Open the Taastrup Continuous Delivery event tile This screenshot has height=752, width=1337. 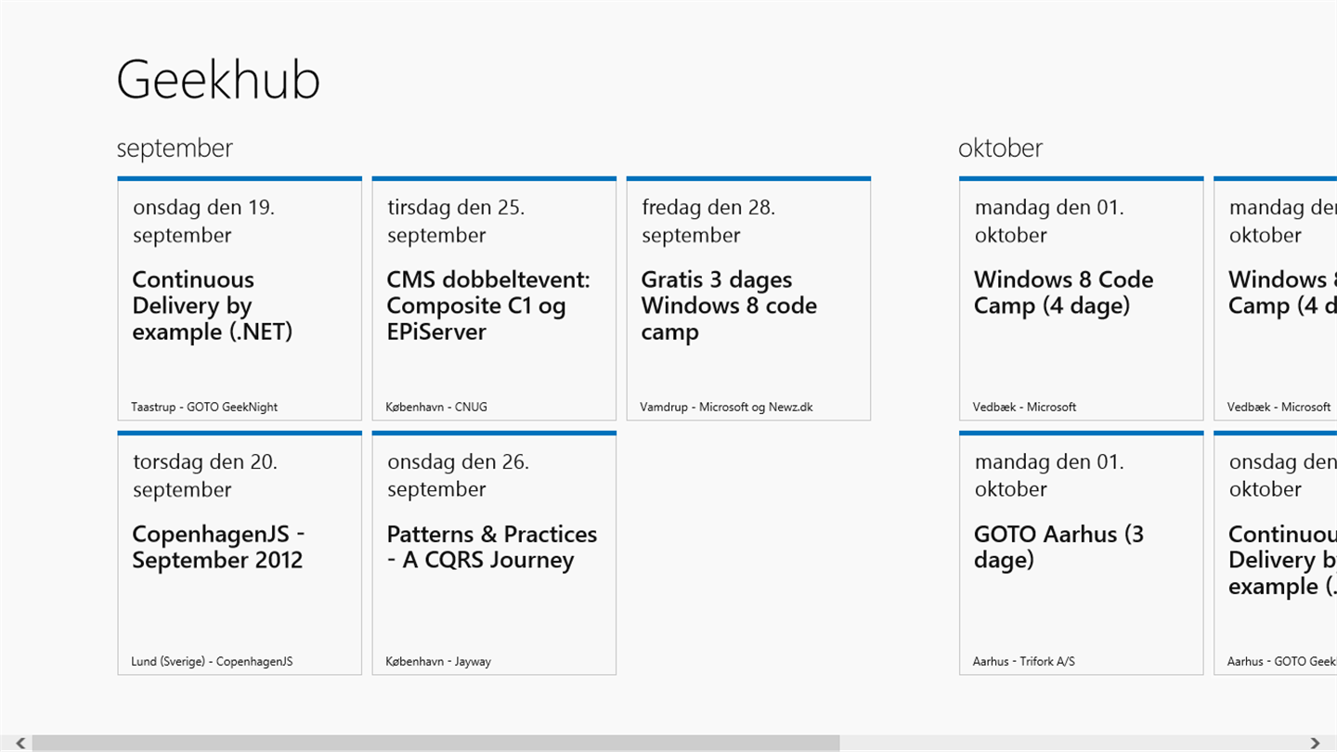click(240, 299)
